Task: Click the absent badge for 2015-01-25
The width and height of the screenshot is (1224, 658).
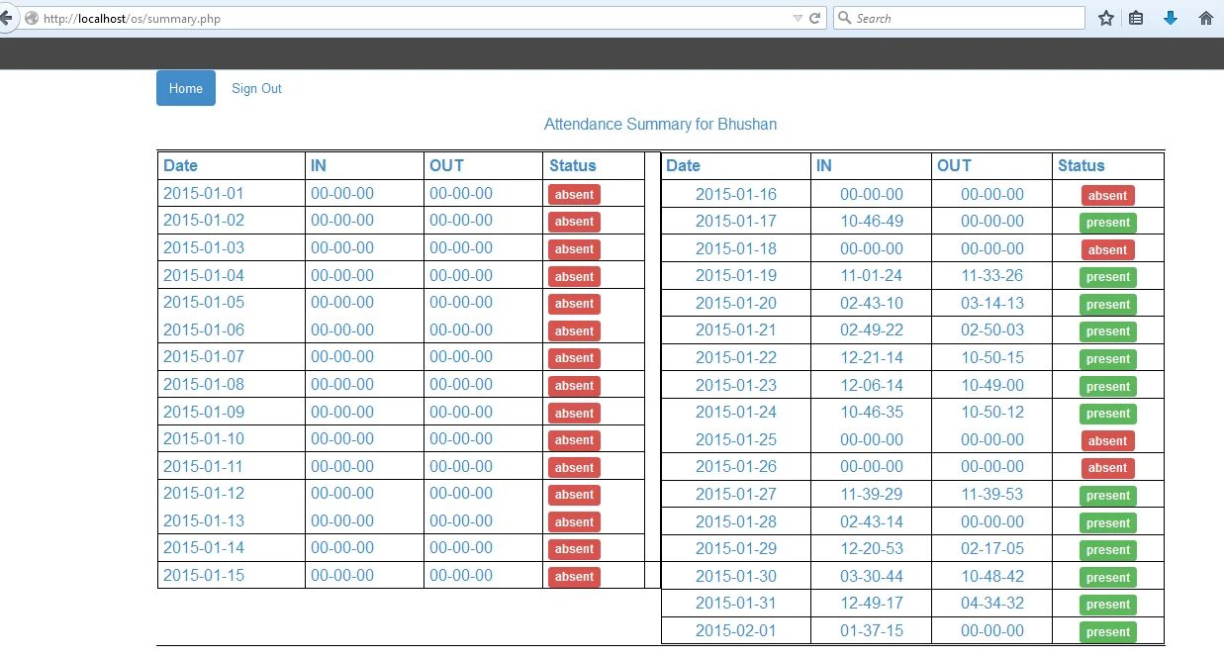Action: 1108,441
